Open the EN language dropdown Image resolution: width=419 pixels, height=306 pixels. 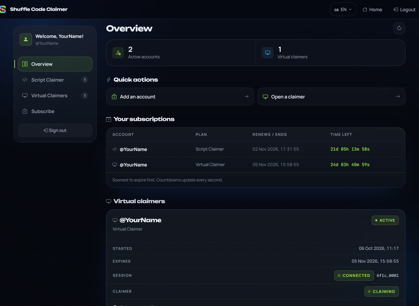click(x=343, y=9)
